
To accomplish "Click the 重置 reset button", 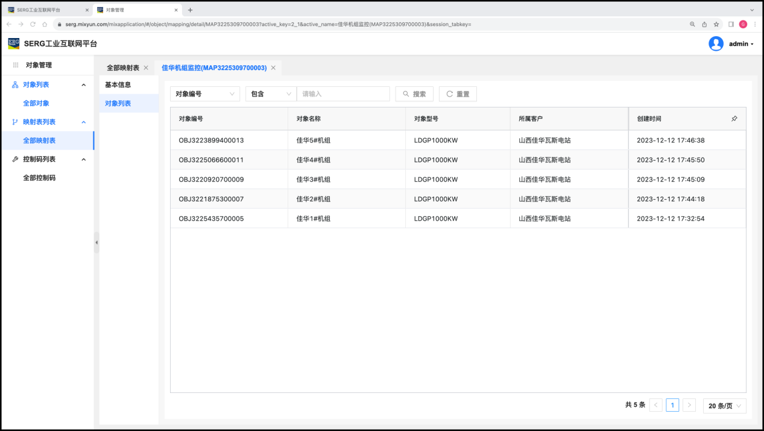I will (458, 94).
